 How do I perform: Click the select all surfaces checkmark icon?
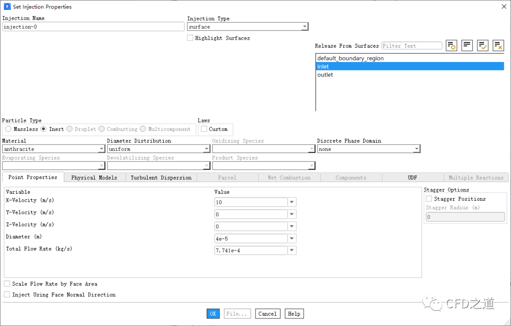(483, 45)
